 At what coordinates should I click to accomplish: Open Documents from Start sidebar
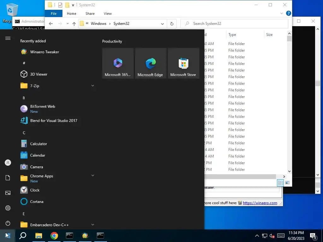[8, 178]
